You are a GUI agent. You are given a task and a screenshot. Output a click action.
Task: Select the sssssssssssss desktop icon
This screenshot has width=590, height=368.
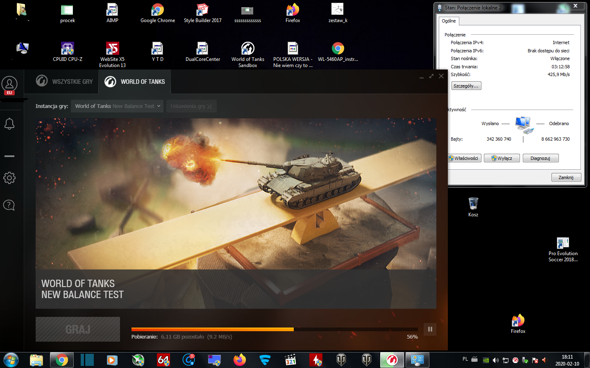coord(247,13)
